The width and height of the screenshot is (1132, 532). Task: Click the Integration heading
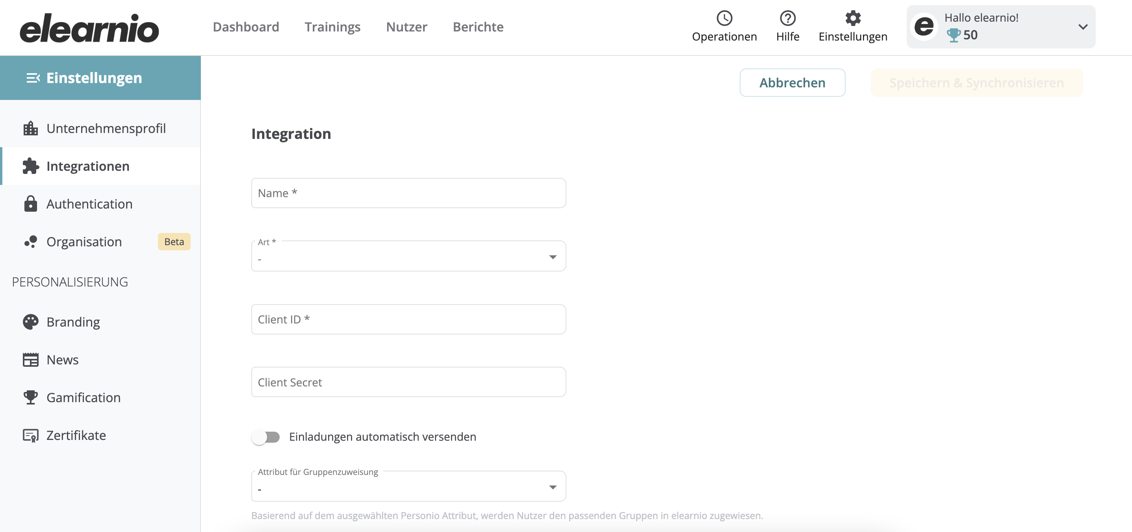pos(291,133)
